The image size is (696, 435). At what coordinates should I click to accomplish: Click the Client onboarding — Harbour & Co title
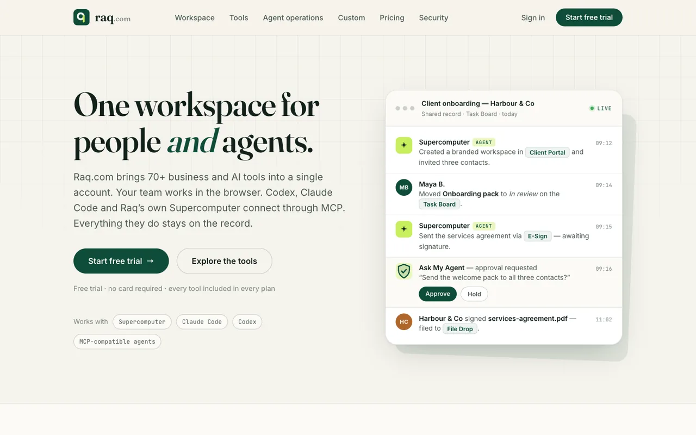[x=478, y=103]
